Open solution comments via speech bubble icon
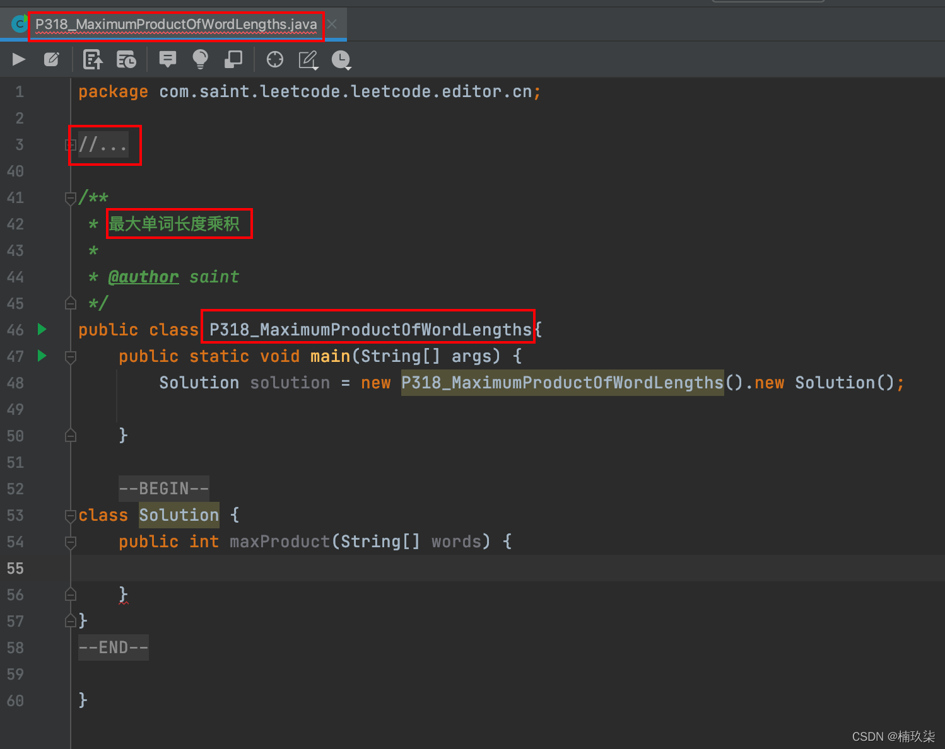The height and width of the screenshot is (749, 945). pos(167,59)
